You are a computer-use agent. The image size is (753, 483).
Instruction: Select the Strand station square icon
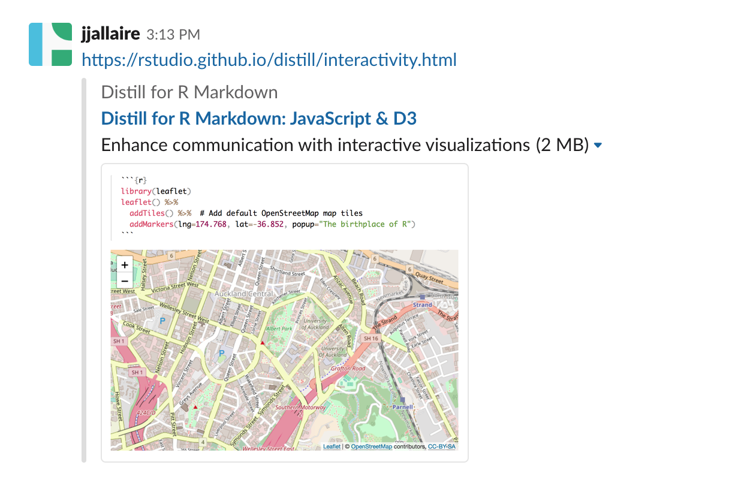pos(422,297)
